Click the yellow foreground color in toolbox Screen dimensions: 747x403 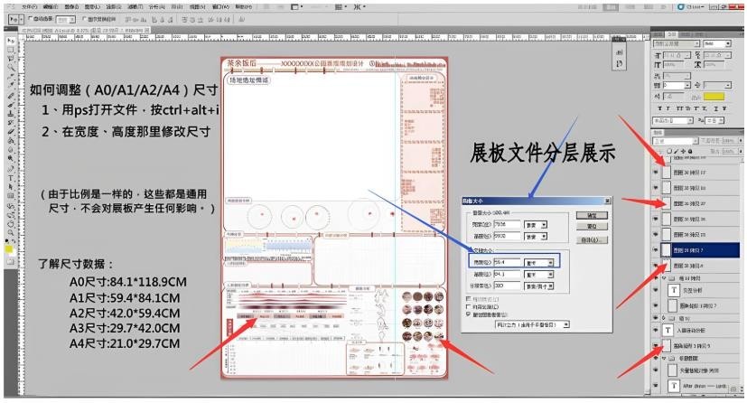8,249
